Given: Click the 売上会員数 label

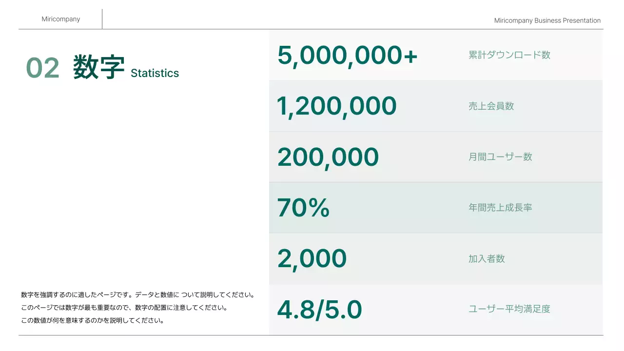Looking at the screenshot, I should coord(491,106).
